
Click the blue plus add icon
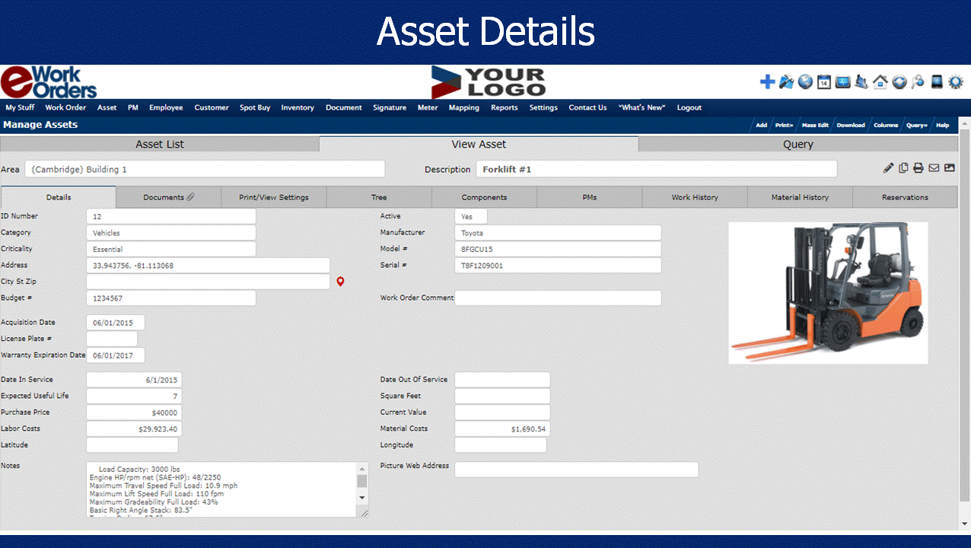pos(768,82)
